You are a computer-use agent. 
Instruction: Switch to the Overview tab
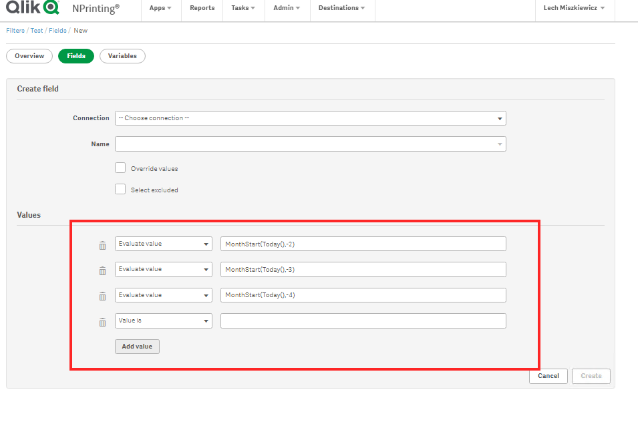29,56
